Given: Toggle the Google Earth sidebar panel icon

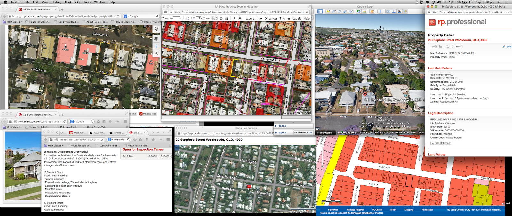Looking at the screenshot, I should 320,11.
